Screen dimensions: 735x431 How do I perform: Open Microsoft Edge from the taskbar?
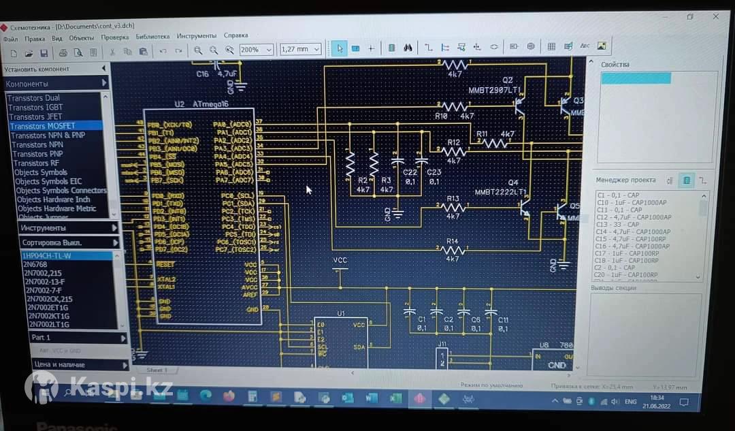click(206, 396)
